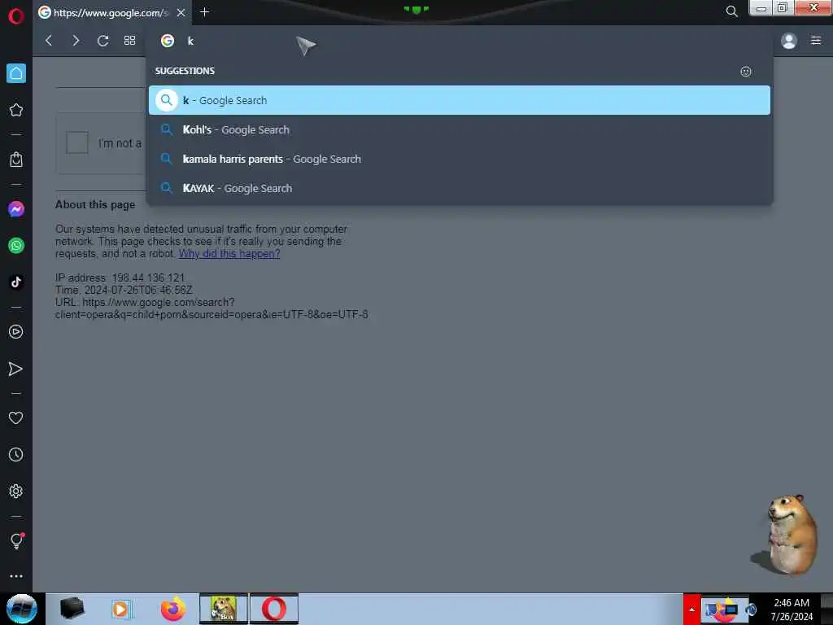
Task: Click the 'About this page' heading
Action: click(95, 204)
